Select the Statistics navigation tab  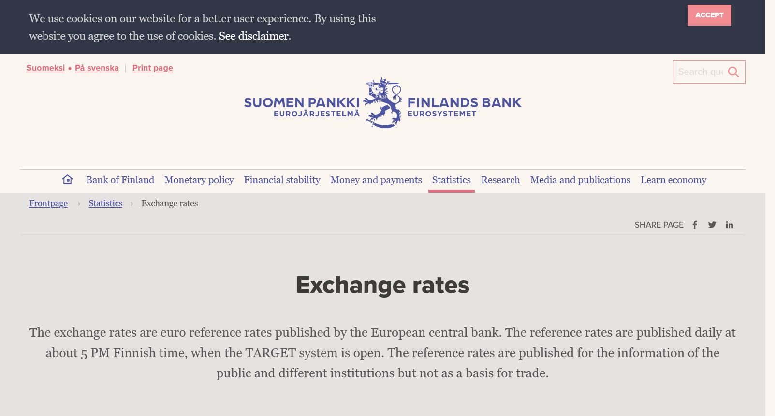point(451,180)
